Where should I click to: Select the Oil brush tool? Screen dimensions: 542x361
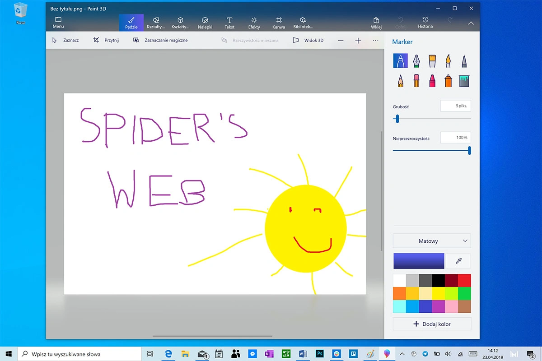coord(432,61)
